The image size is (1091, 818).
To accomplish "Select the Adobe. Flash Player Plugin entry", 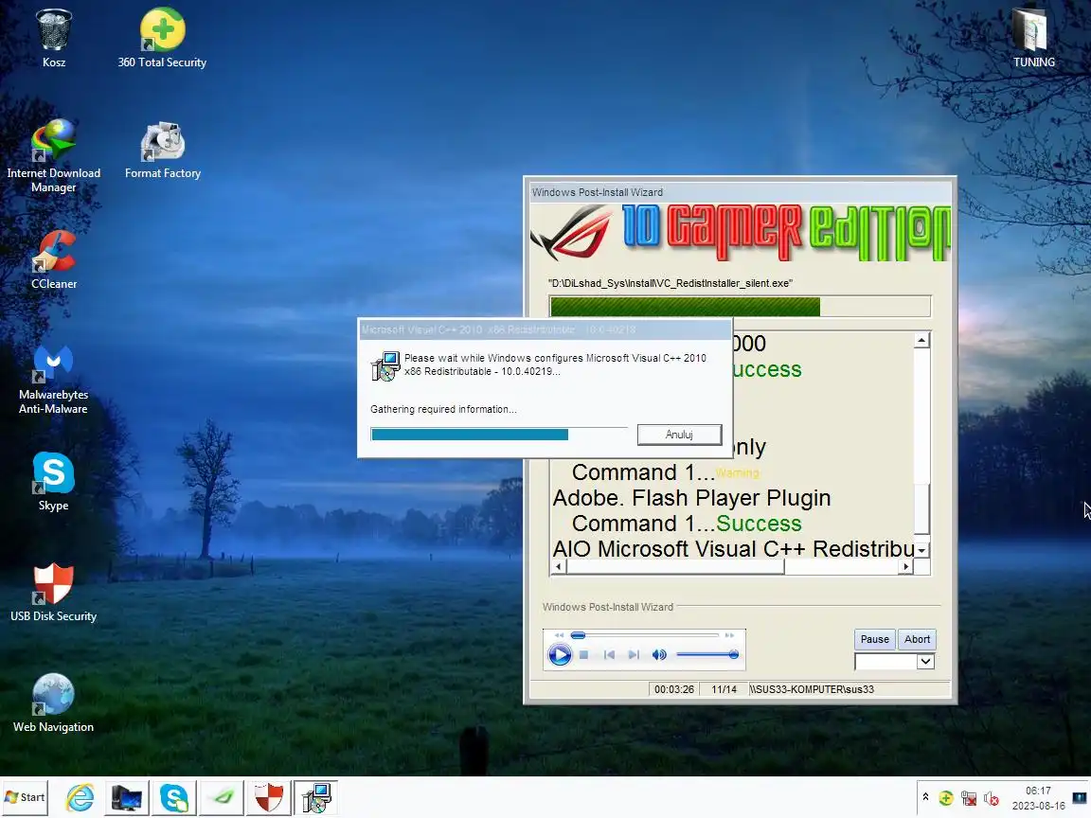I will coord(691,498).
